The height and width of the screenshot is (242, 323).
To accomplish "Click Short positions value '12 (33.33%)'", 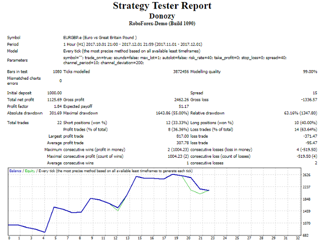I will click(x=177, y=123).
